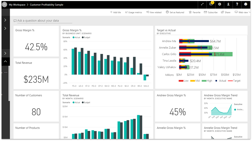Click Target vs Actual tile title
The image size is (252, 141).
pos(166,30)
